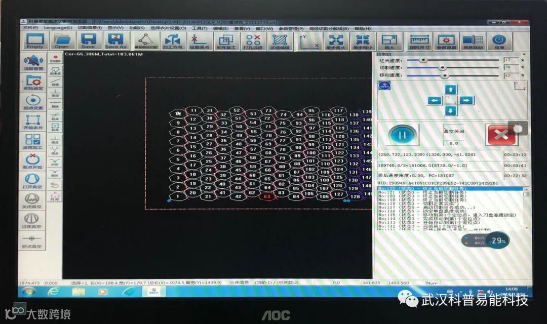Click 起点变更 start point change icon
547x324 pixels.
coord(33,102)
